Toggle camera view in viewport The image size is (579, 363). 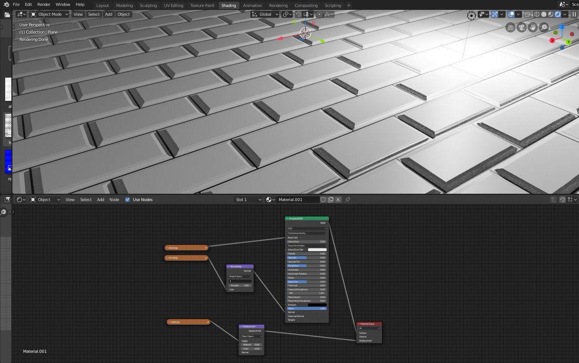pos(522,28)
